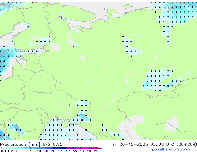This screenshot has height=152, width=197.
Task: Click the 1 to 2 mm legend swatch
Action: point(20,148)
